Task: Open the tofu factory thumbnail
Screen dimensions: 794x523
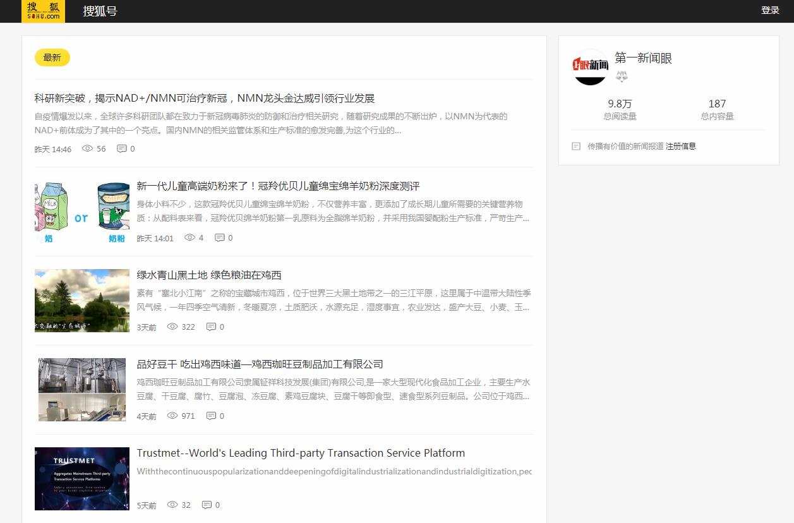Action: click(x=82, y=390)
